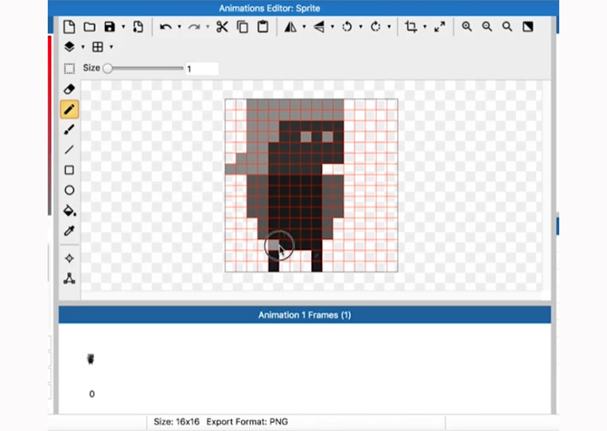
Task: Expand the rotate clockwise dropdown arrow
Action: tap(390, 27)
